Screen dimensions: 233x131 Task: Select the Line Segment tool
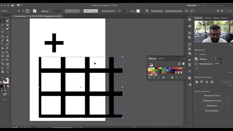click(x=7, y=33)
